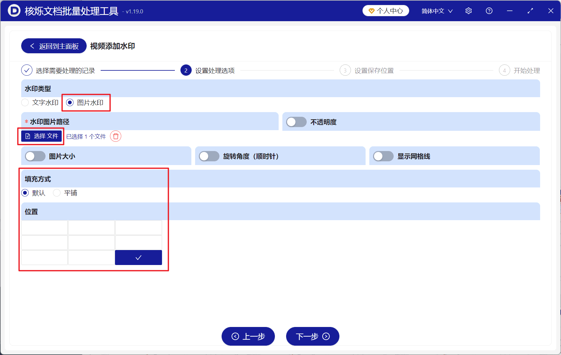Enable the 旋转角度 slider control
This screenshot has height=355, width=561.
(x=209, y=156)
